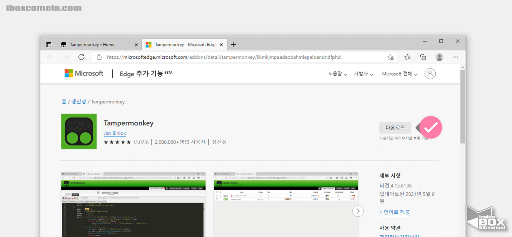Go to 생산성 breadcrumb category
Image resolution: width=512 pixels, height=237 pixels.
pyautogui.click(x=79, y=102)
